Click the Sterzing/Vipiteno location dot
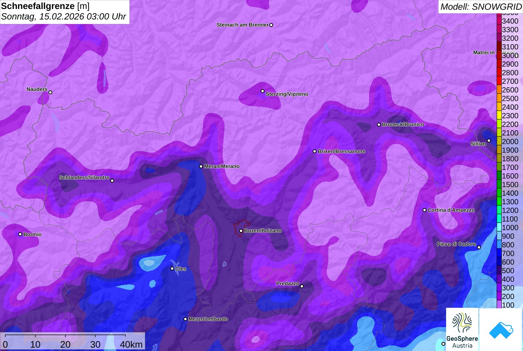 tap(263, 91)
